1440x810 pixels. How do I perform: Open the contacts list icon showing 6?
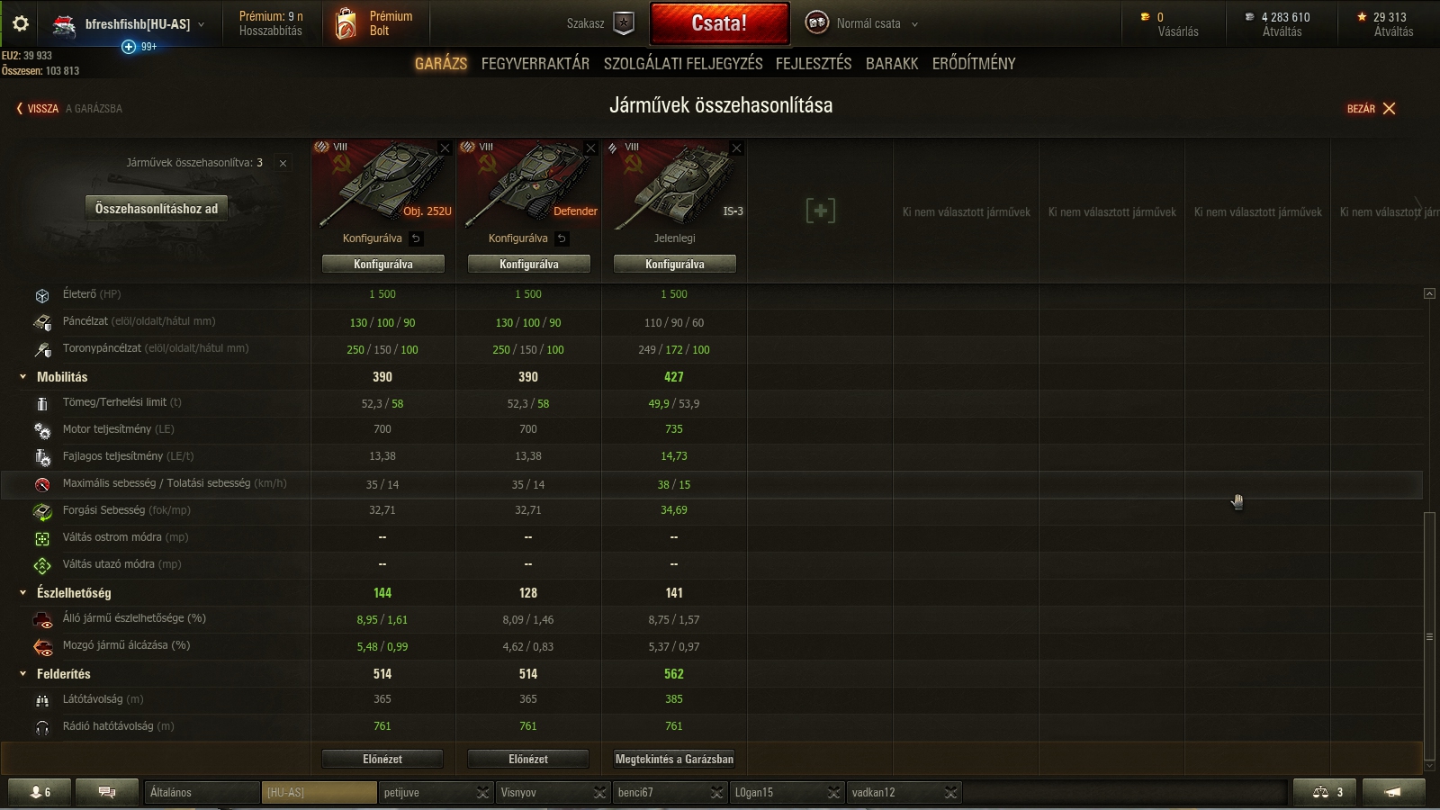(40, 792)
